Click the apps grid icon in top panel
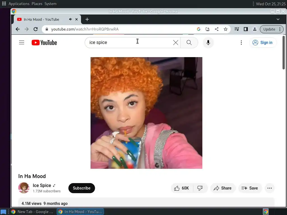 (x=4, y=3)
